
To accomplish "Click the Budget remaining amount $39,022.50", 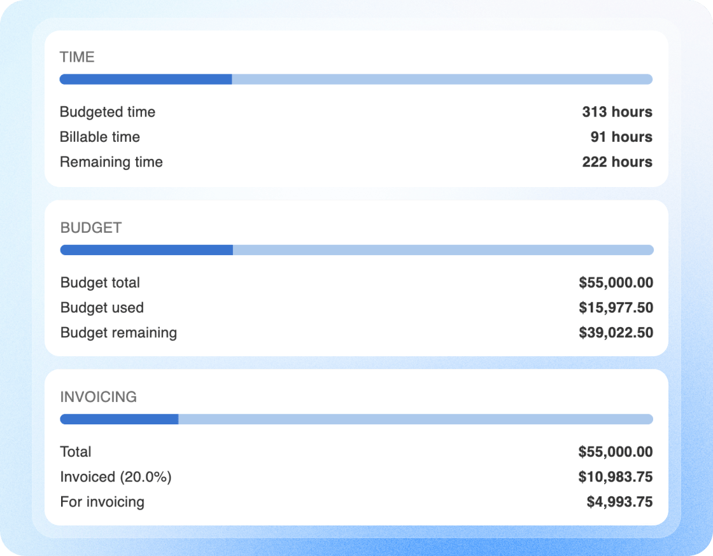I will [x=616, y=333].
